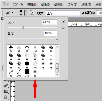Select the speckled brush 100
This screenshot has height=101, width=102.
pyautogui.click(x=35, y=65)
